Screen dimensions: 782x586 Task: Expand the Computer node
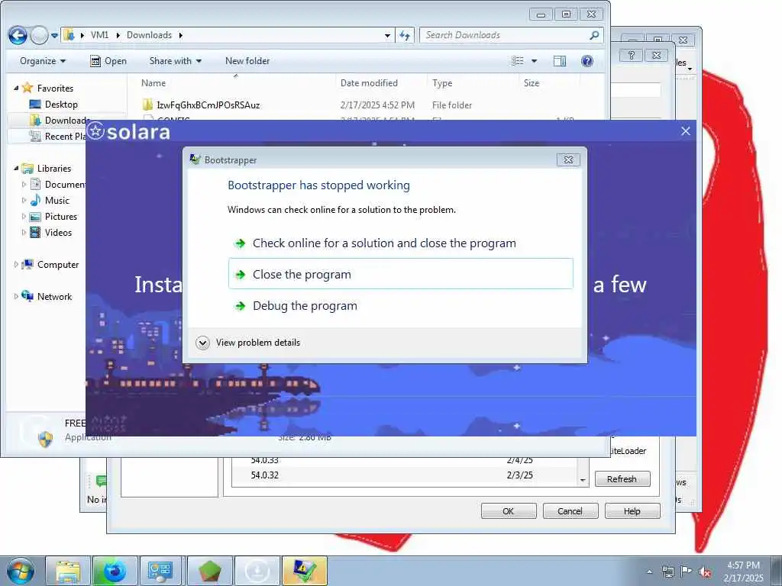pyautogui.click(x=16, y=265)
